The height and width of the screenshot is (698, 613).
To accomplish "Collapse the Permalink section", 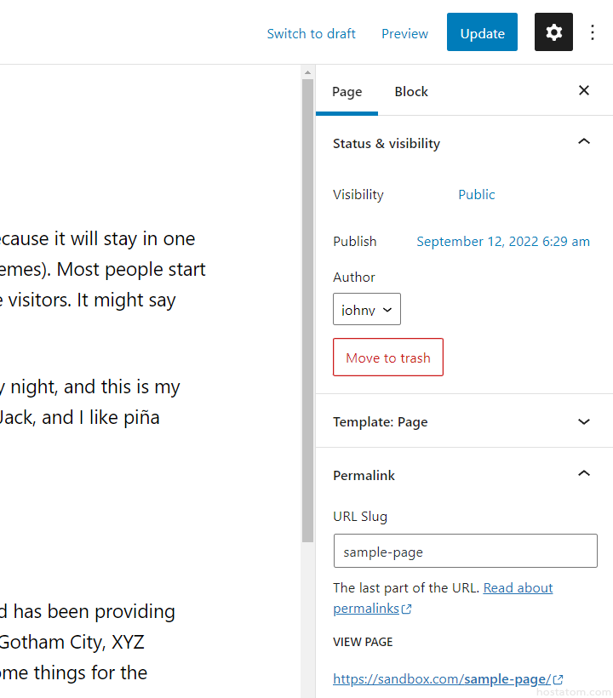I will 584,474.
